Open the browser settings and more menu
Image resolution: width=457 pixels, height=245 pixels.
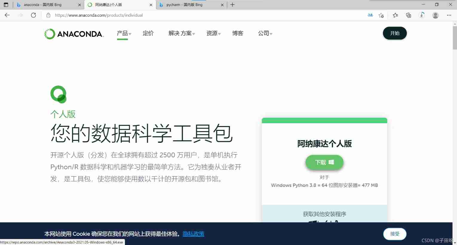[x=449, y=15]
